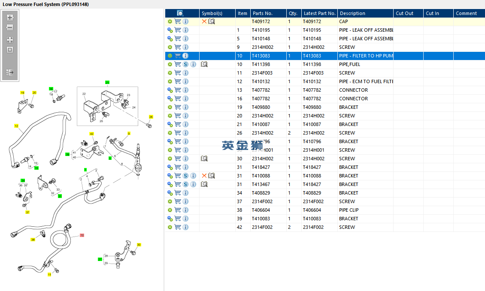This screenshot has height=291, width=485.
Task: Click the Description column header
Action: [x=352, y=13]
